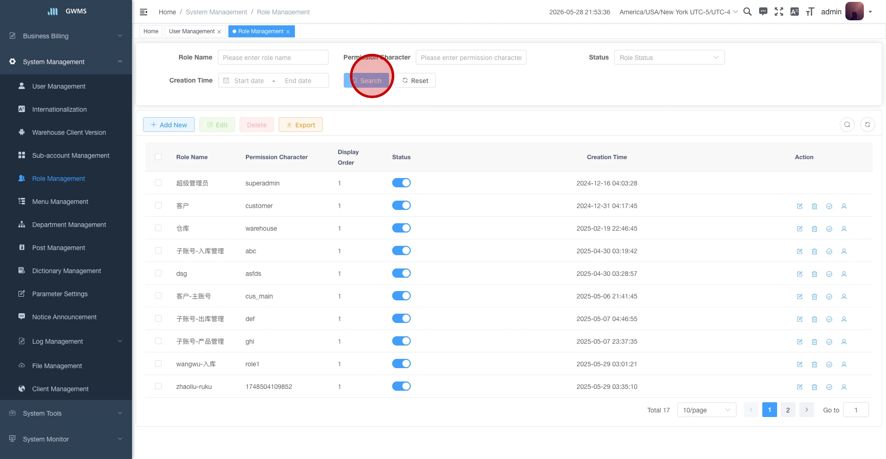Check the checkbox for the customer row
The height and width of the screenshot is (459, 886).
pos(158,205)
